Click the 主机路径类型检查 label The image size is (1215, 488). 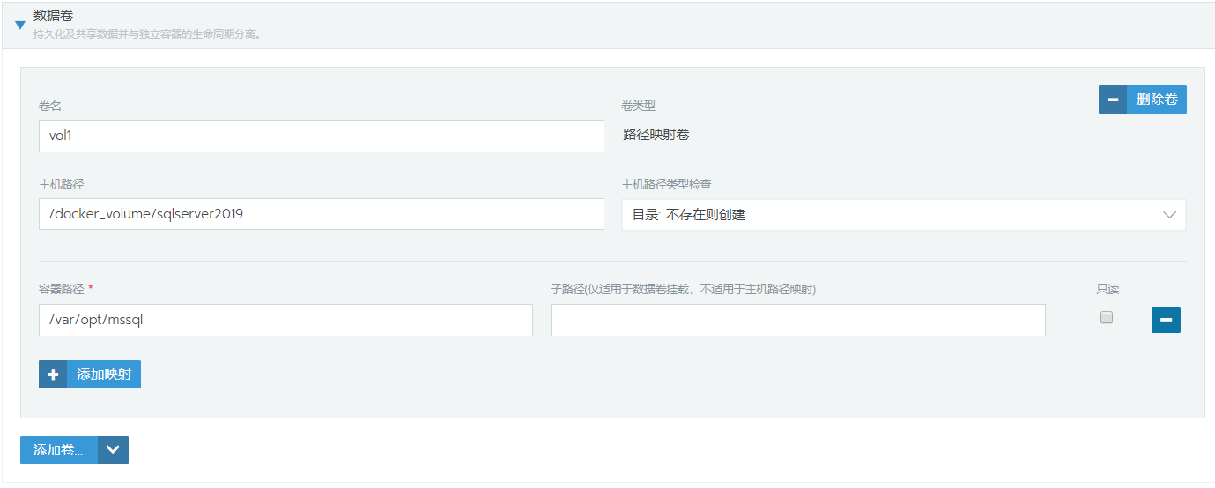[x=667, y=184]
